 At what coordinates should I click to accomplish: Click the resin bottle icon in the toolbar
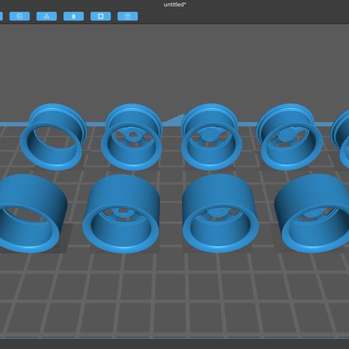(74, 16)
